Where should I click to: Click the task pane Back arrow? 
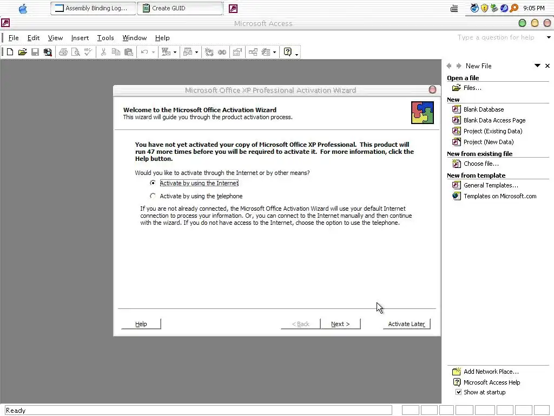point(449,66)
